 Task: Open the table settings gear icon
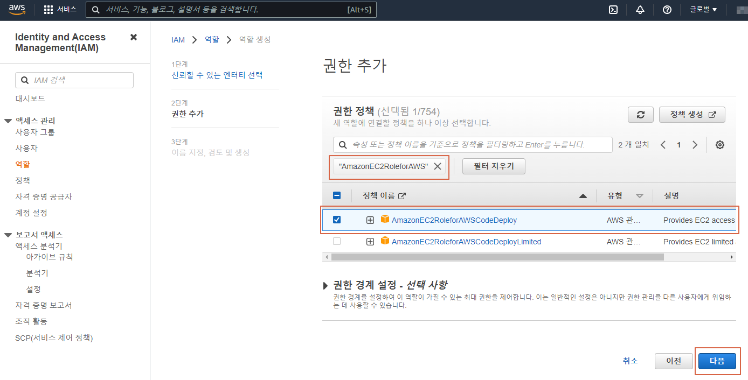[720, 145]
